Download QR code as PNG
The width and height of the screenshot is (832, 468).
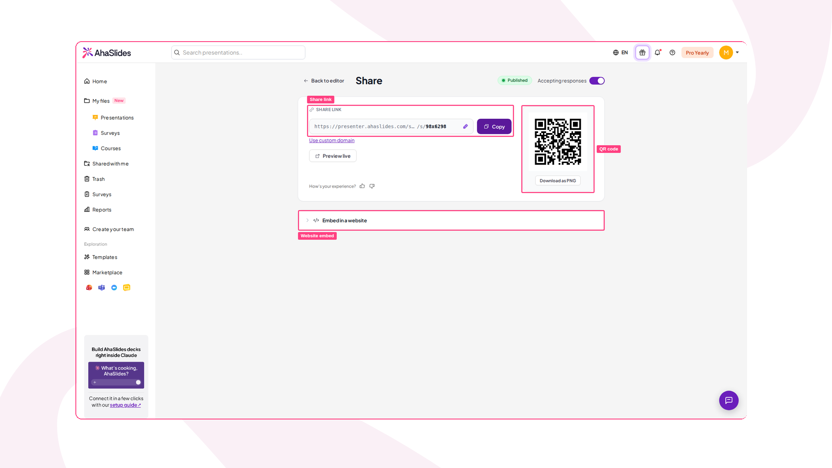(558, 181)
